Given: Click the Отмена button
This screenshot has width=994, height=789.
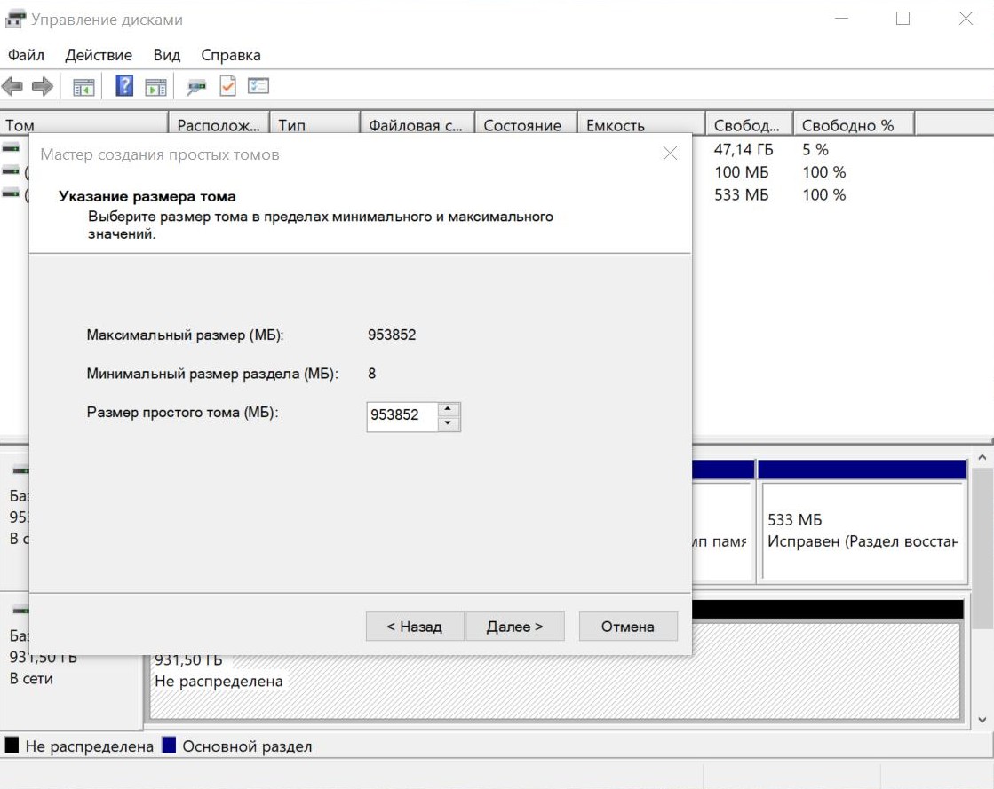Looking at the screenshot, I should click(x=628, y=627).
